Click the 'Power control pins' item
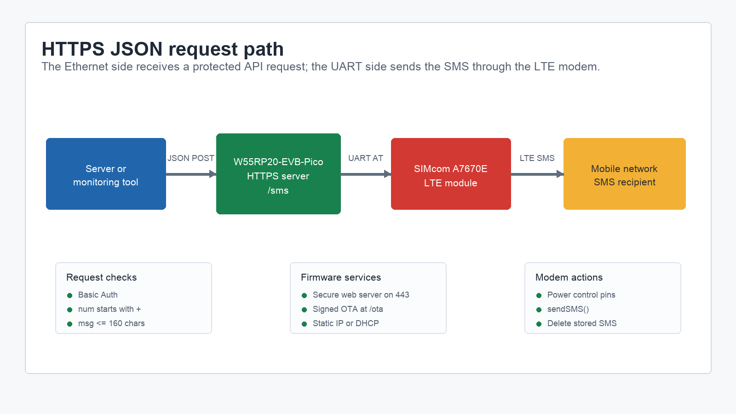This screenshot has width=736, height=414. [581, 295]
